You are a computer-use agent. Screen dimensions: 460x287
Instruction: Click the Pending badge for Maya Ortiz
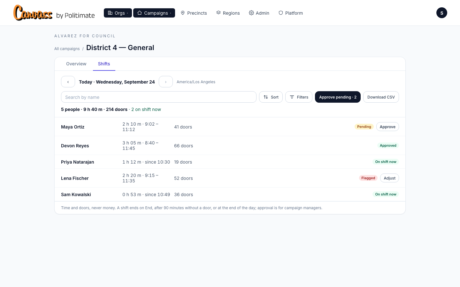(364, 127)
